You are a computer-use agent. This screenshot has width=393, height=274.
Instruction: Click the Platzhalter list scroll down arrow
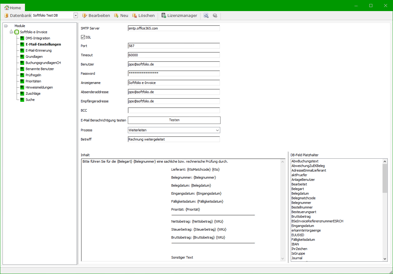(385, 259)
